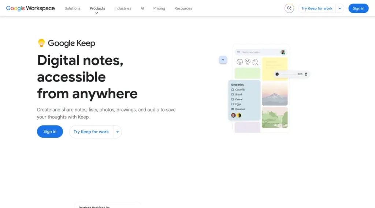The height and width of the screenshot is (208, 375).
Task: Click the Digital notes, accessible headline
Action: coord(87,76)
